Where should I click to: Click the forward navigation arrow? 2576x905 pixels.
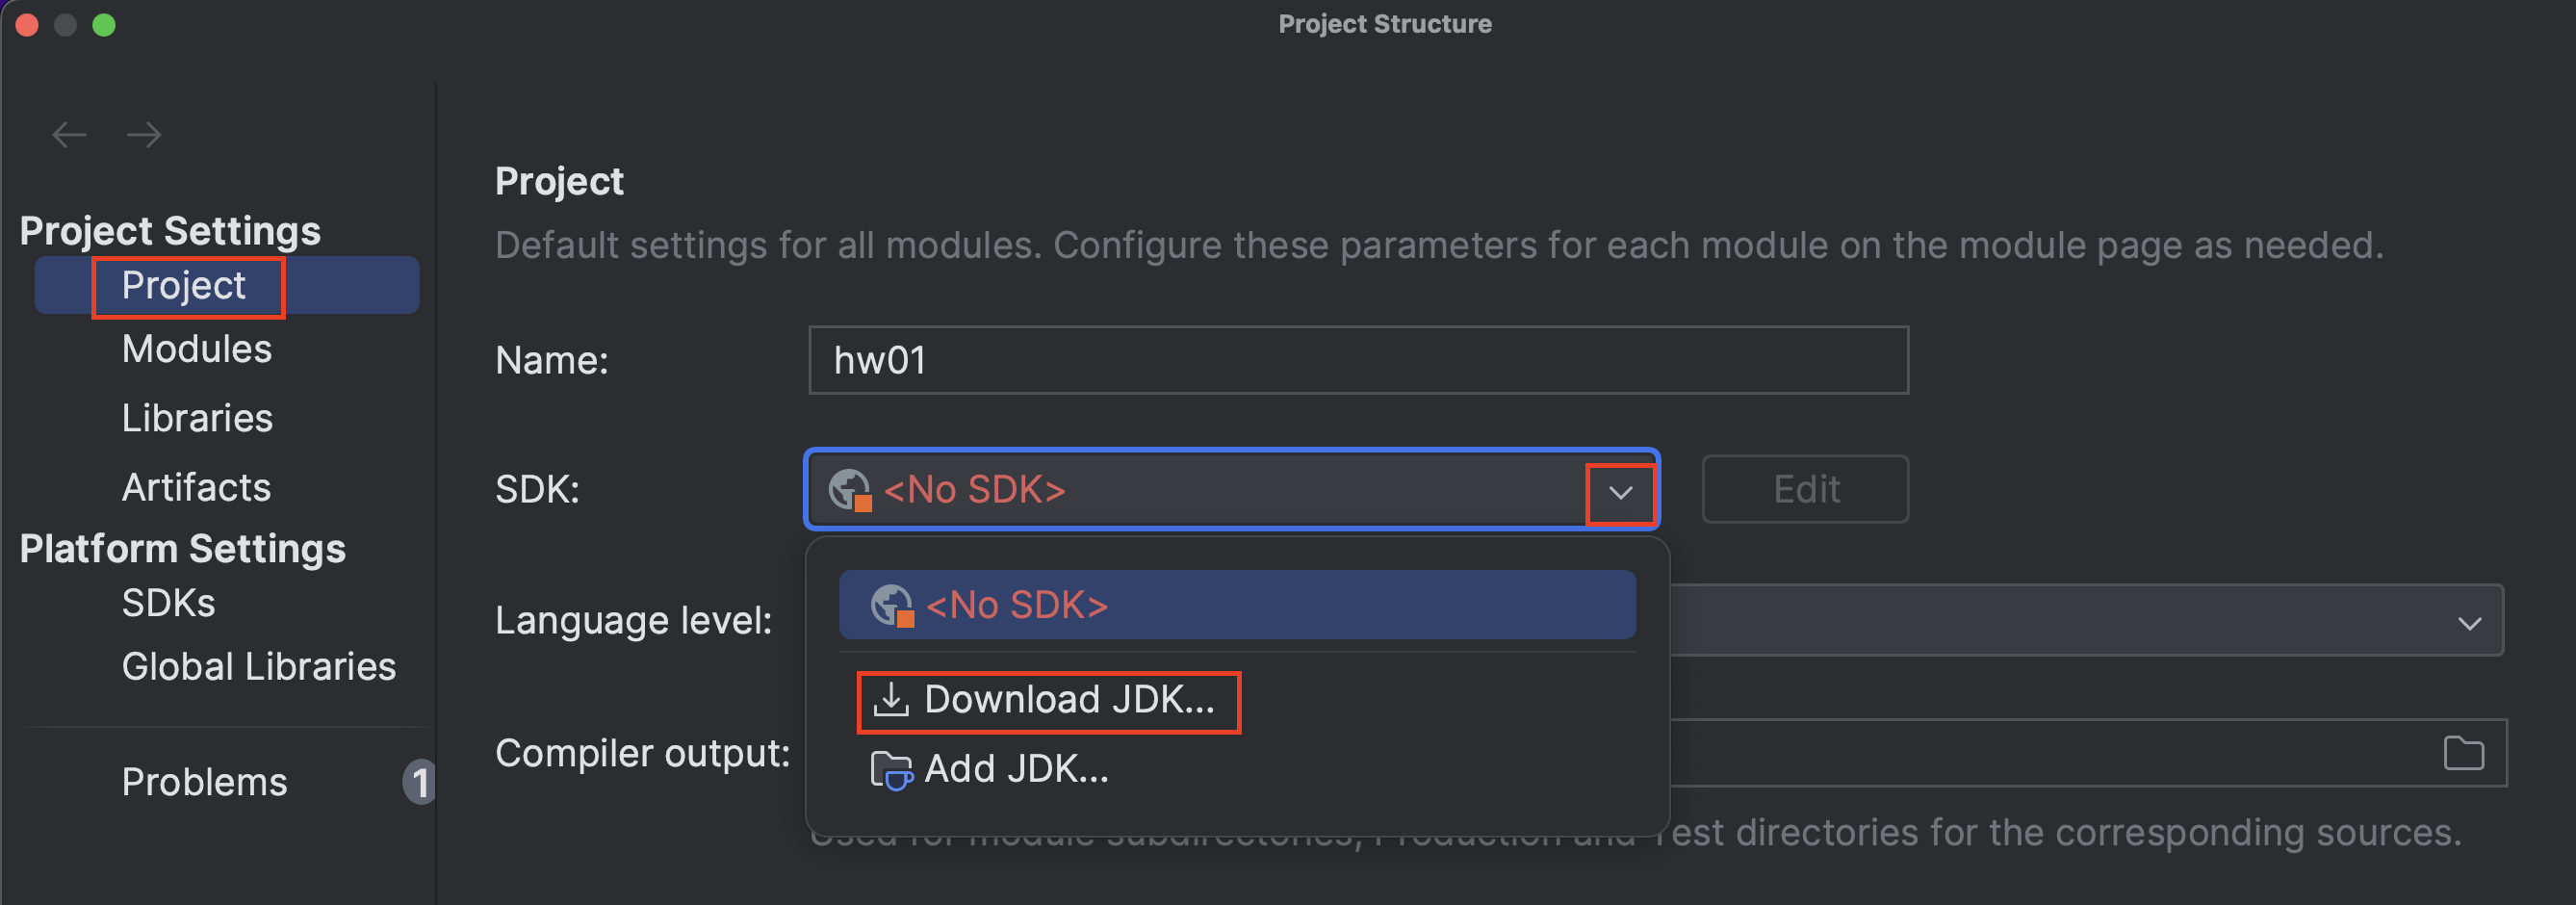(143, 133)
